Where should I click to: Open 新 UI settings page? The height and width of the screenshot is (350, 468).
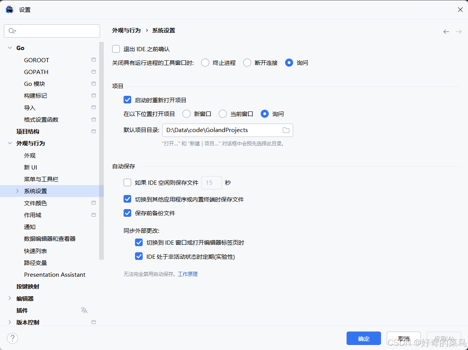click(31, 167)
